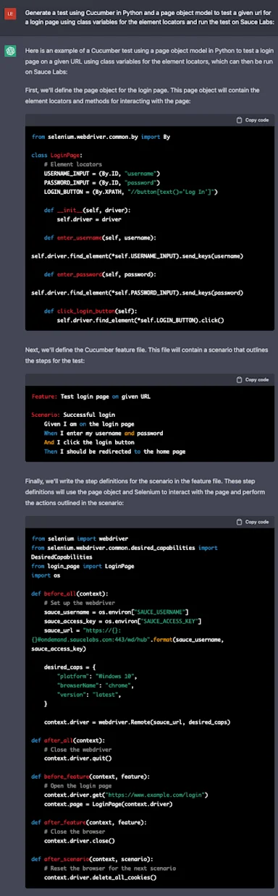This screenshot has width=278, height=896.
Task: Copy code of the before_all step definitions block
Action: [253, 521]
